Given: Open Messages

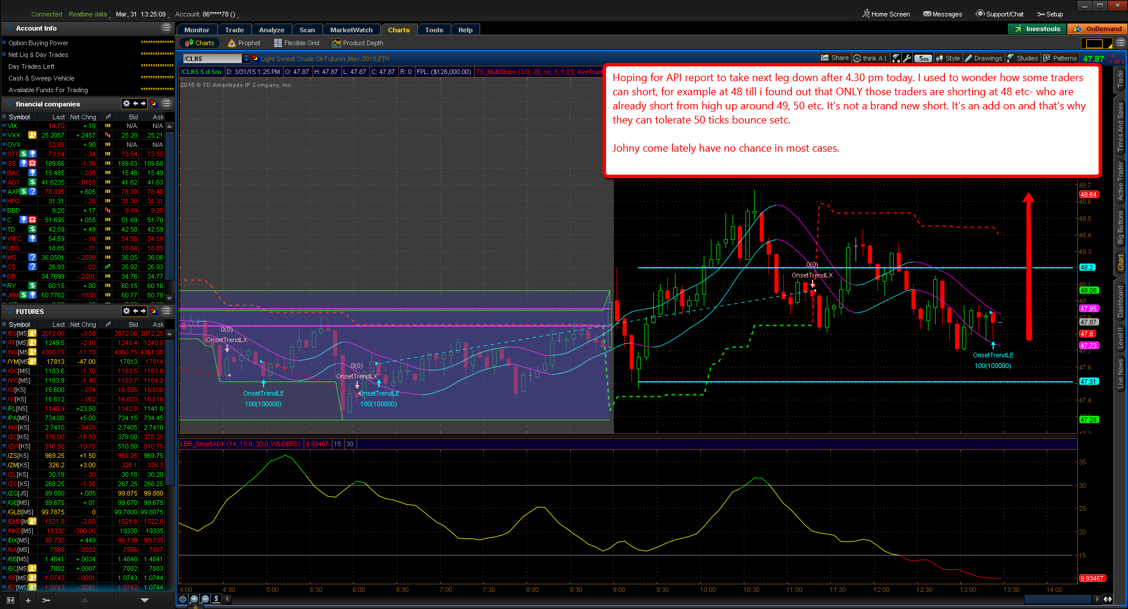Looking at the screenshot, I should pos(943,14).
